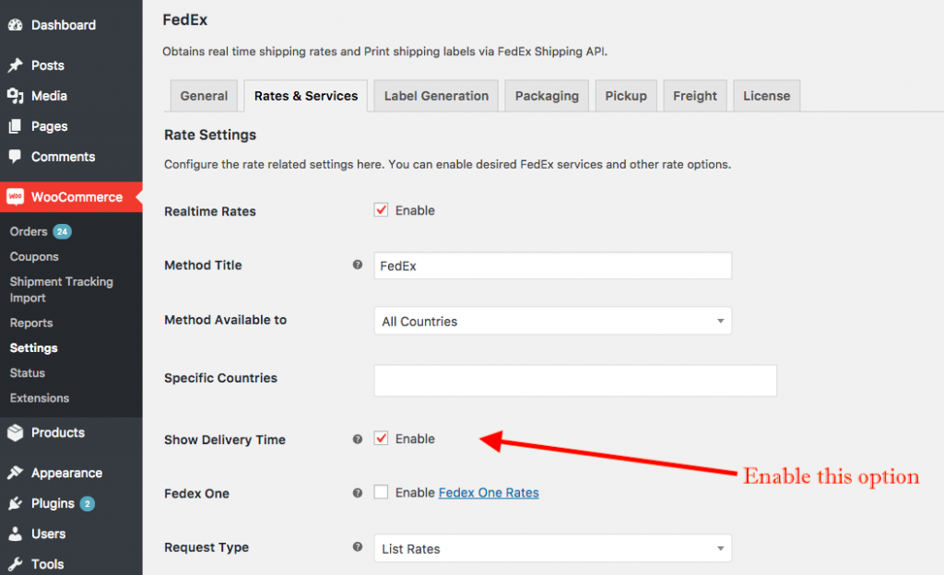This screenshot has height=575, width=944.
Task: Open help tooltip for Method Title
Action: click(358, 264)
